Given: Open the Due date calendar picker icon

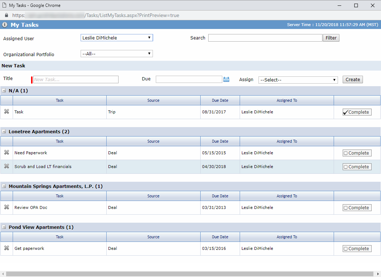Looking at the screenshot, I should tap(226, 79).
